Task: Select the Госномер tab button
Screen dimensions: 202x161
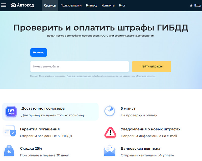Action: click(39, 52)
